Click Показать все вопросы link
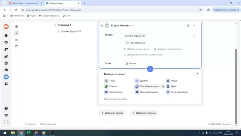Viewport: 241px width, 136px height. tap(116, 99)
